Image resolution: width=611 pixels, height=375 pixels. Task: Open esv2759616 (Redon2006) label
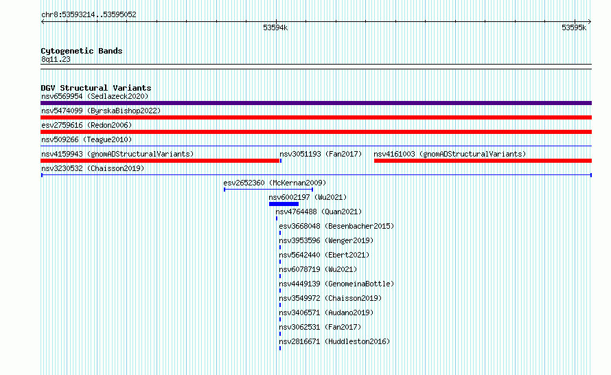click(87, 125)
